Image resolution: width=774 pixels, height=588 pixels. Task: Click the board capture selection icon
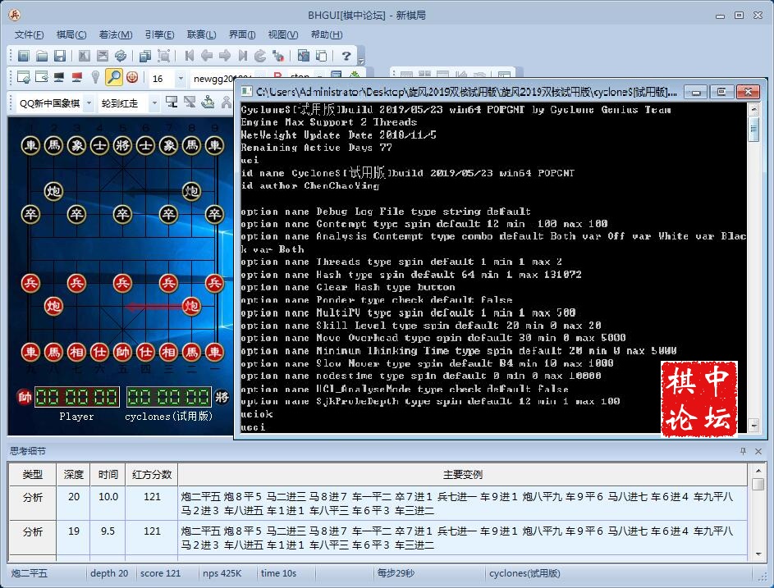click(163, 56)
